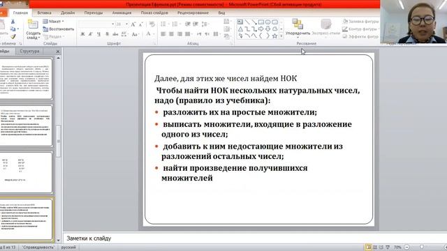The image size is (447, 251).
Task: Toggle italic К formatting
Action: click(x=91, y=34)
